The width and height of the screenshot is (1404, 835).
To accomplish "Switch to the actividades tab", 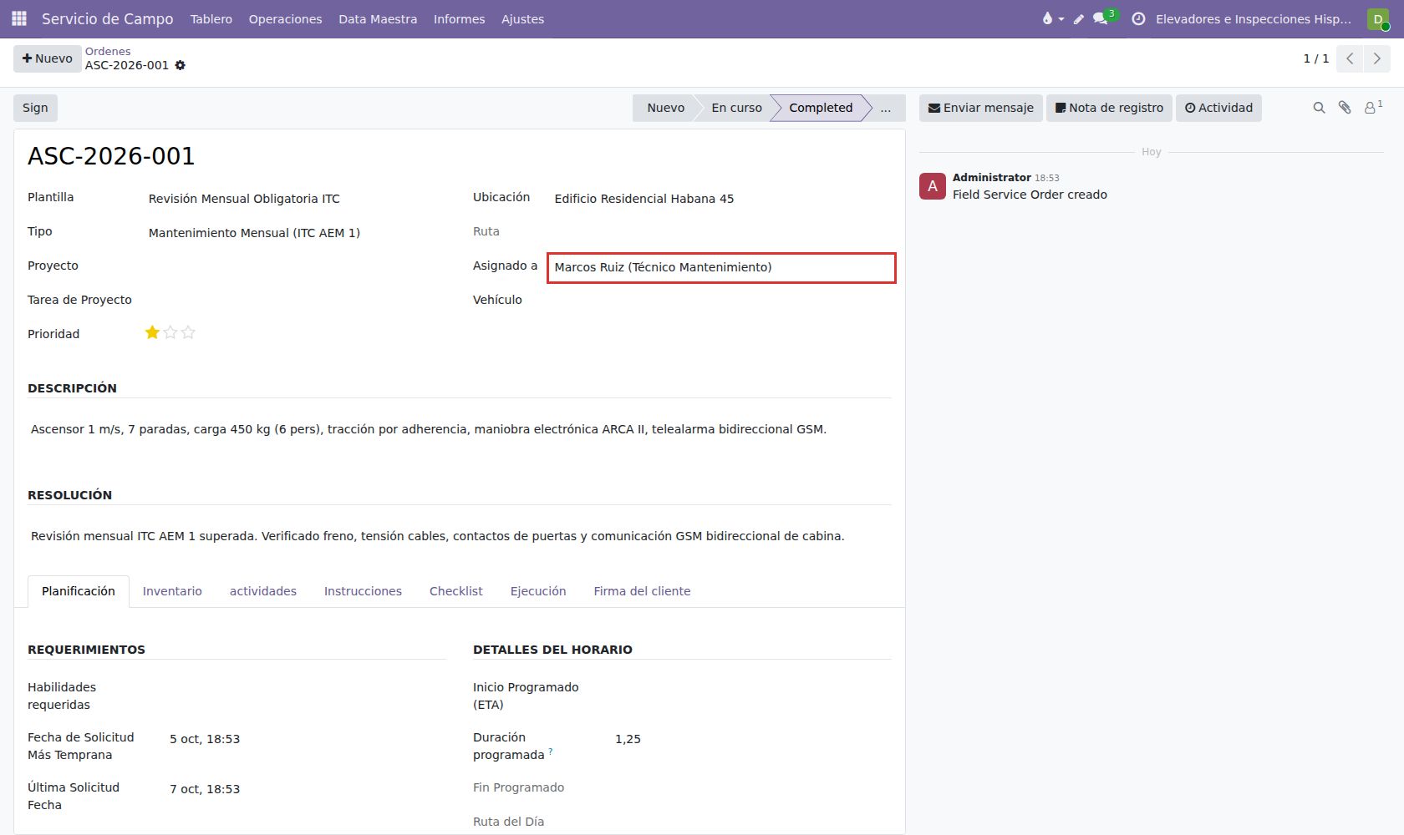I will coord(263,591).
